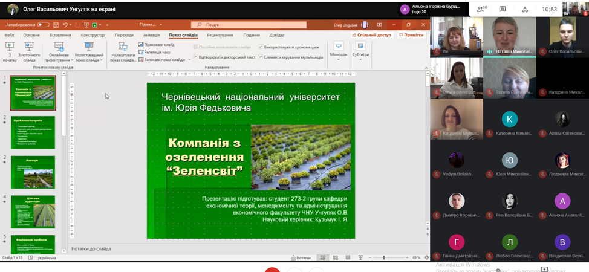Select Наталія Миколаївна video tile
The width and height of the screenshot is (589, 272).
tap(509, 37)
